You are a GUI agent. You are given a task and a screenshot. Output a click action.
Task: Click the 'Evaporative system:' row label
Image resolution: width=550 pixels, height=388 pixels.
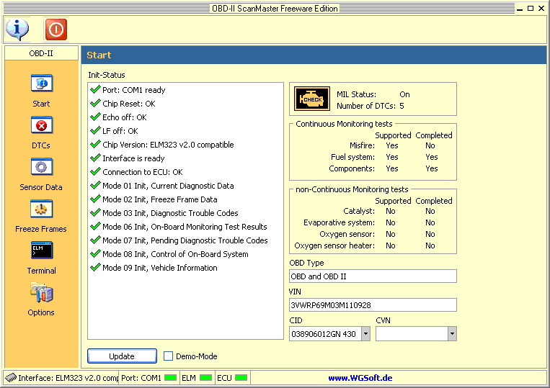point(340,222)
